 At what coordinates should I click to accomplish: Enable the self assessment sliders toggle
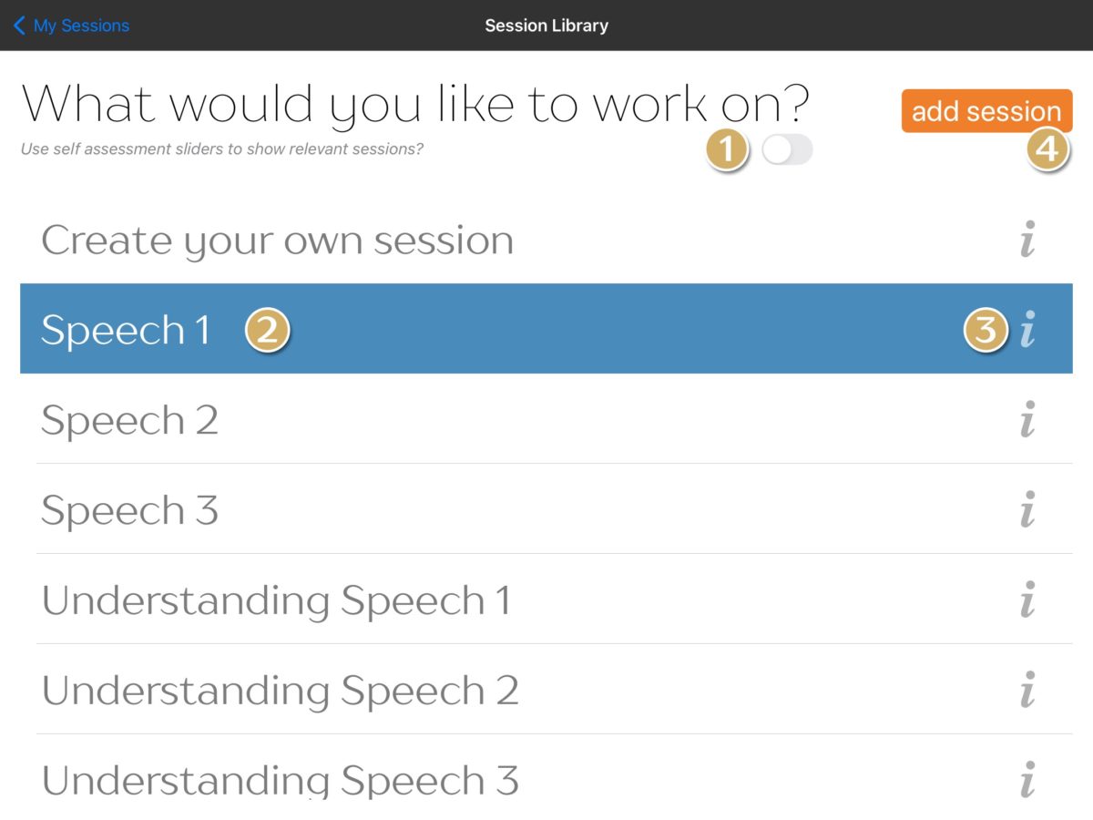click(785, 150)
